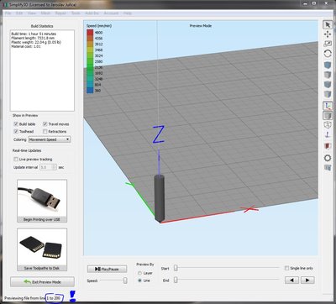This screenshot has width=336, height=304.
Task: Click Exit Preview Mode button
Action: pos(42,282)
